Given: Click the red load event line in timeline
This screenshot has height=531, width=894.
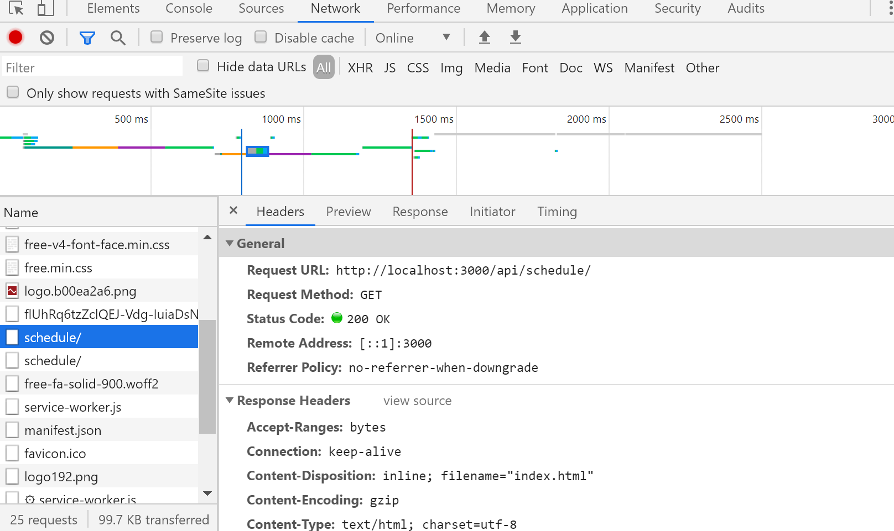Looking at the screenshot, I should pos(412,161).
